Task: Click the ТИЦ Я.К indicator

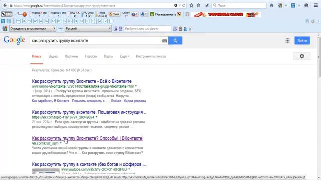Action: [x=75, y=14]
